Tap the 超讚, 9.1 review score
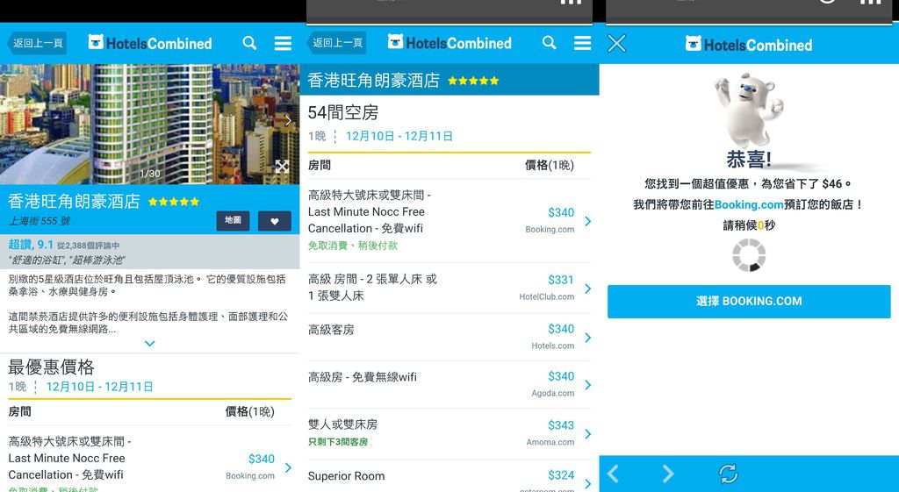Screen dimensions: 899x492 pos(31,245)
